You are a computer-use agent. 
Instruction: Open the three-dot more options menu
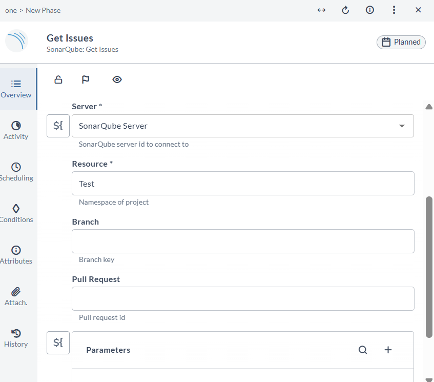tap(394, 10)
